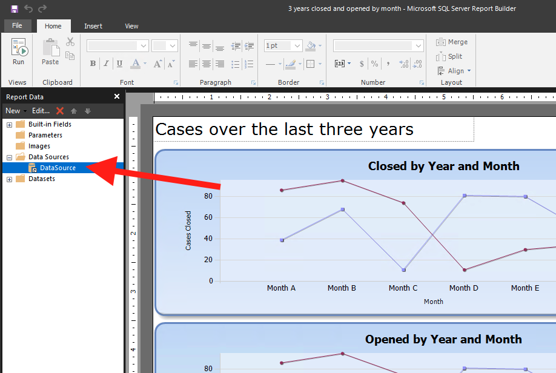Switch to the Insert ribbon tab
Screen dimensions: 556x373
click(93, 26)
